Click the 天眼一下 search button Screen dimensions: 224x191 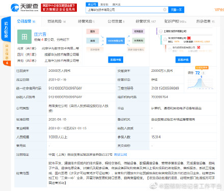click(x=176, y=10)
